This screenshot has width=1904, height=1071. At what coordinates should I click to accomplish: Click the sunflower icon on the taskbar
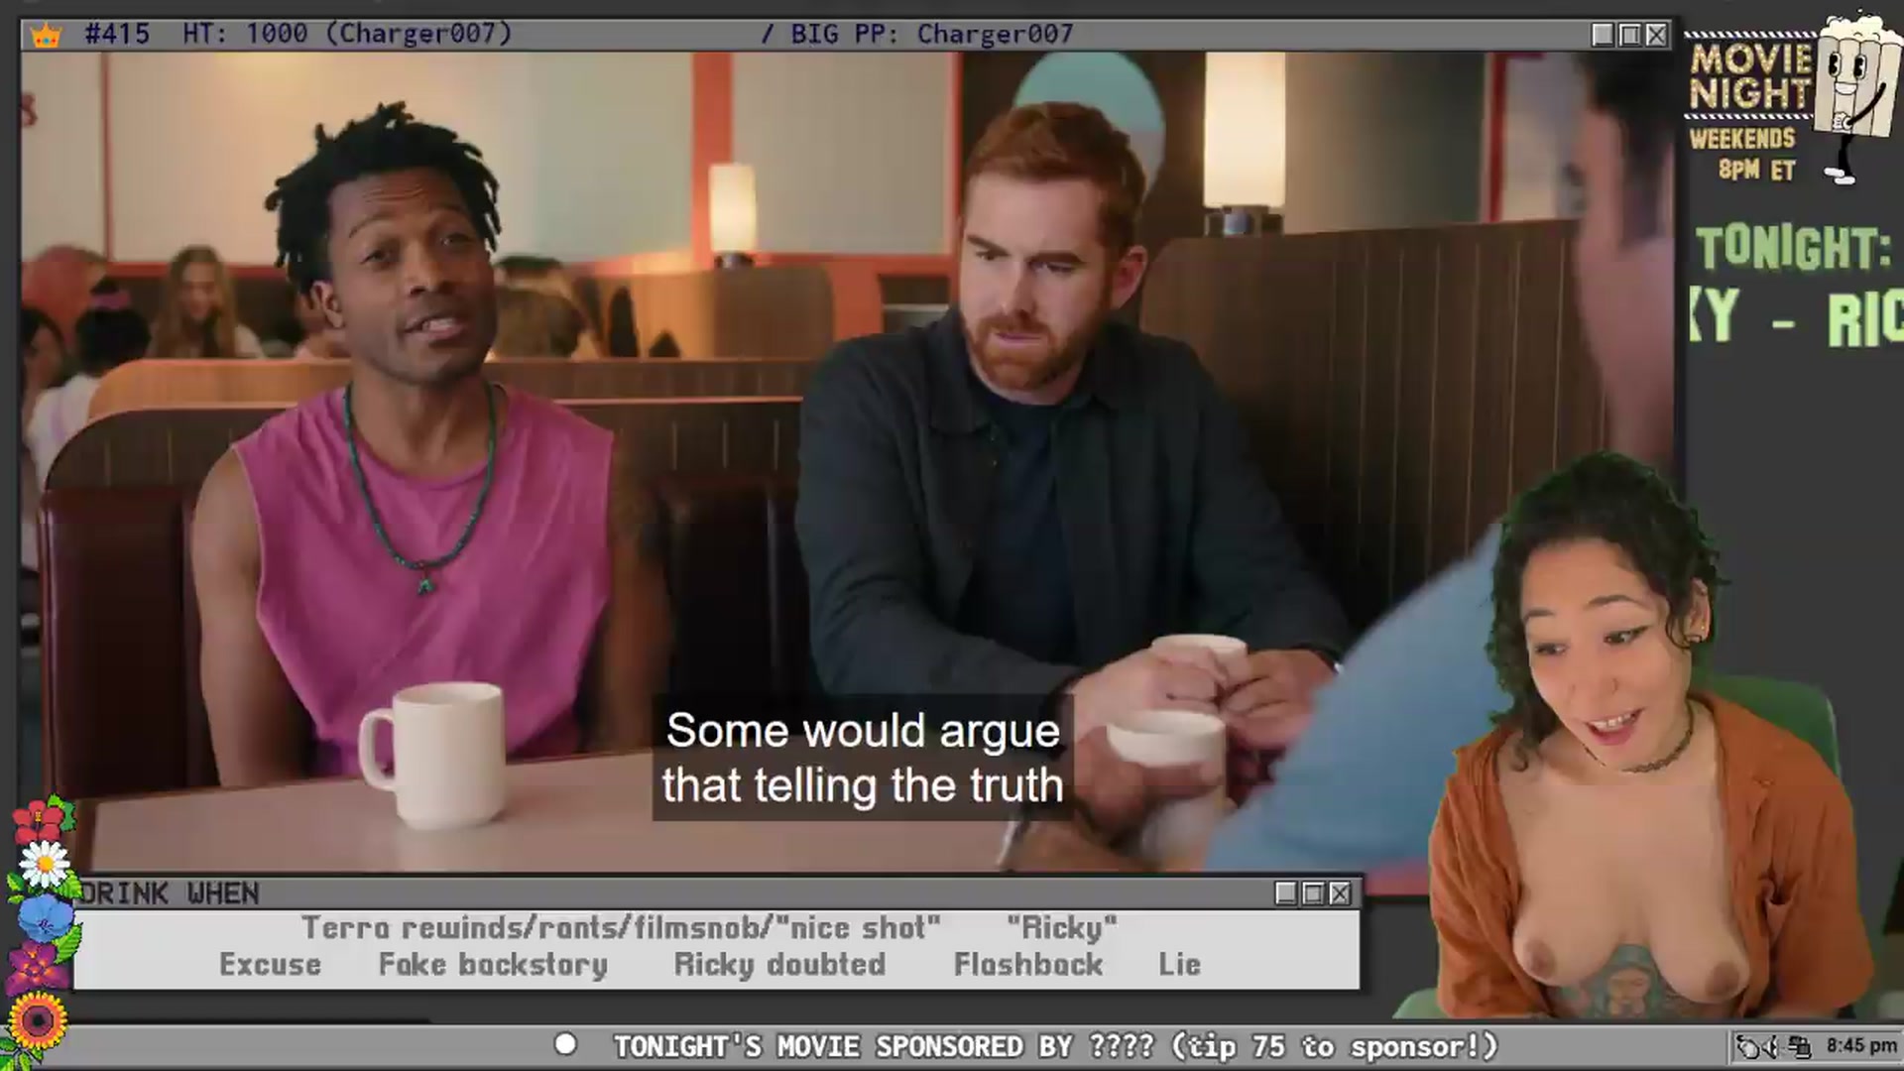37,1020
